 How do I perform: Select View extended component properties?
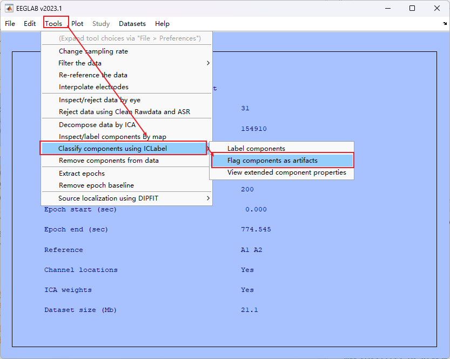(x=282, y=172)
